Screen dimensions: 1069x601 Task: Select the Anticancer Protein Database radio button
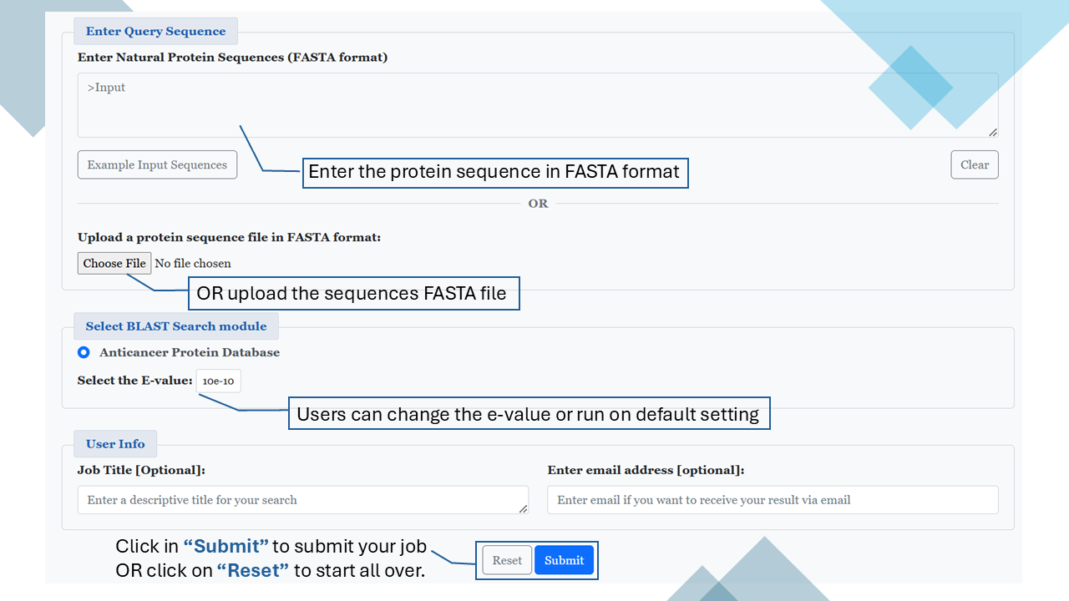[84, 352]
